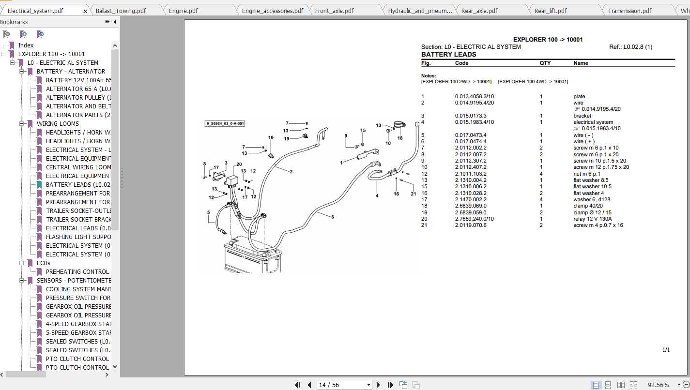Collapse the SENSORS - POTENTIOMETE node
690x390 pixels.
(x=22, y=281)
